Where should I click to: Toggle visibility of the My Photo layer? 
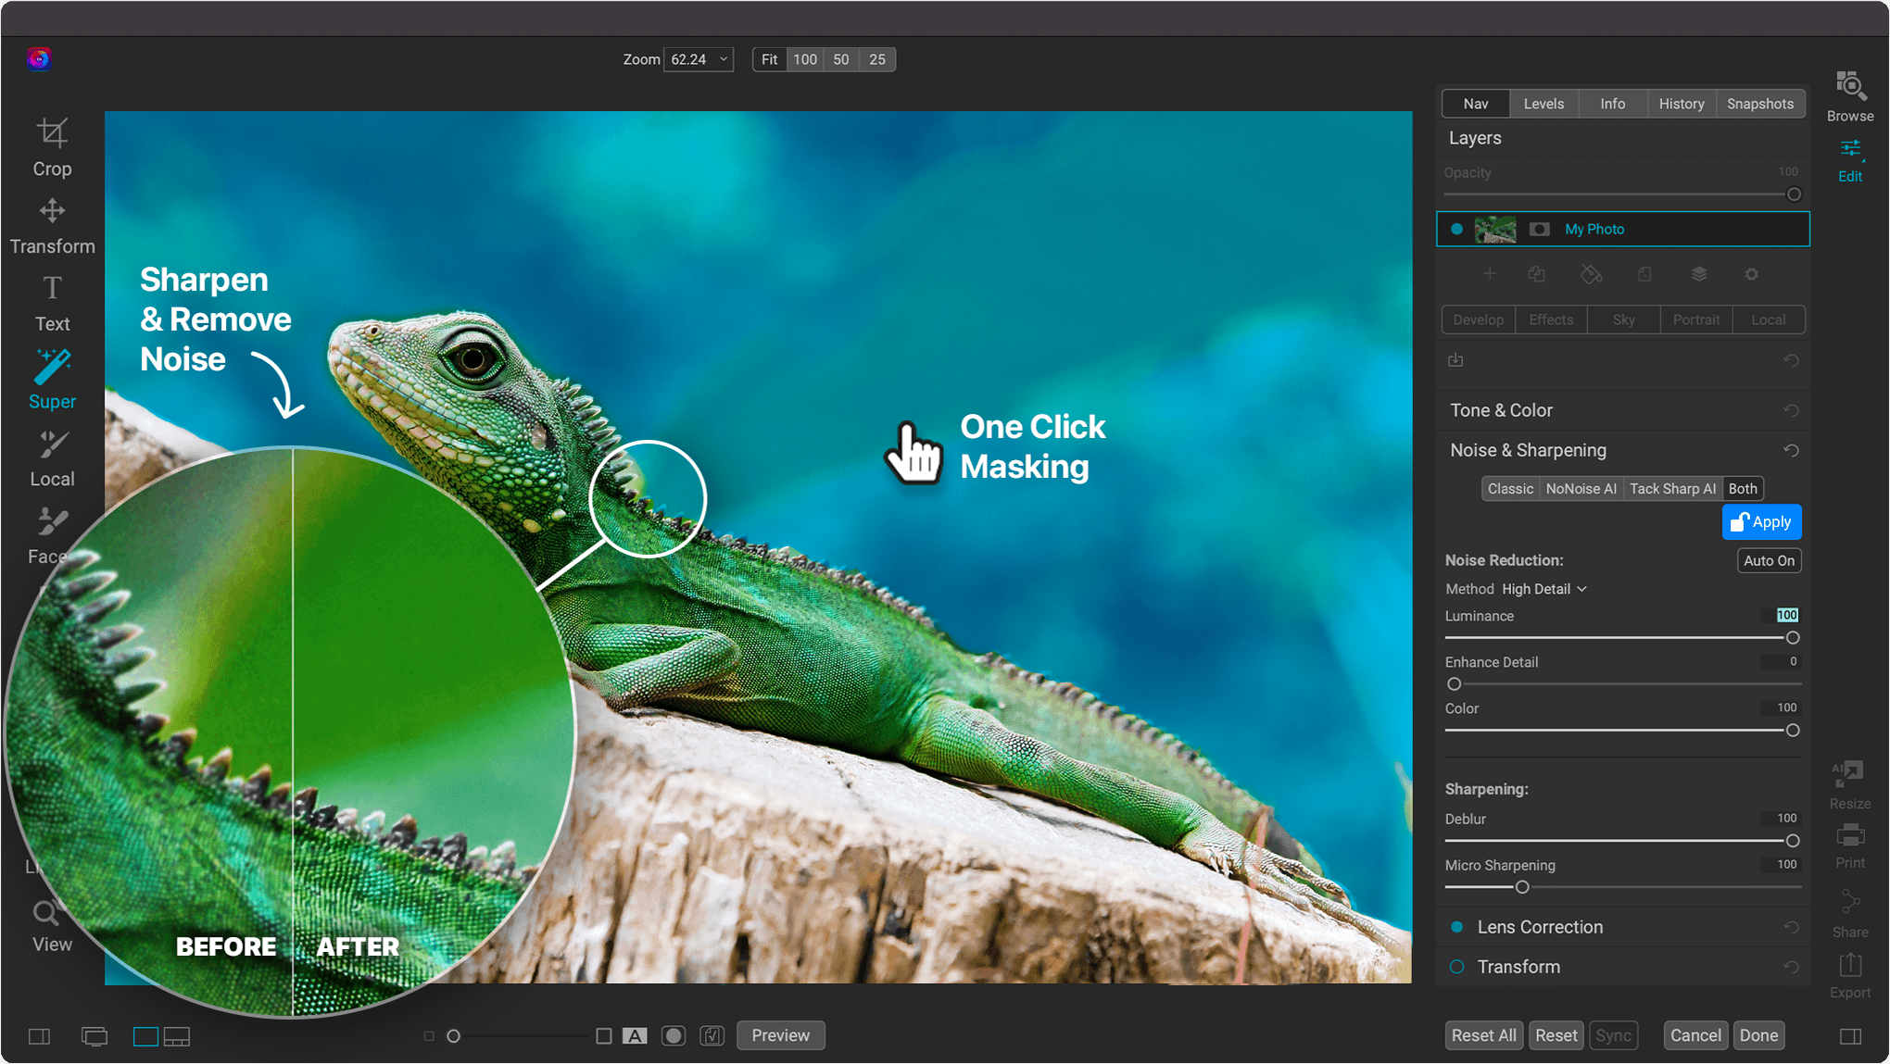[x=1456, y=229]
